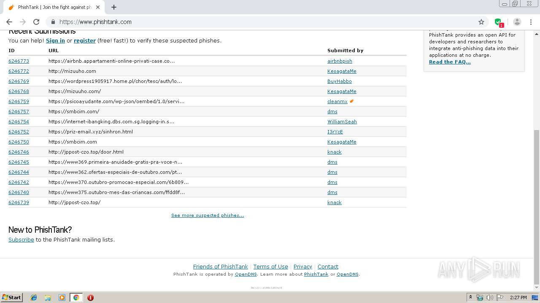Open phish ID 6246757
The height and width of the screenshot is (303, 540).
click(19, 112)
